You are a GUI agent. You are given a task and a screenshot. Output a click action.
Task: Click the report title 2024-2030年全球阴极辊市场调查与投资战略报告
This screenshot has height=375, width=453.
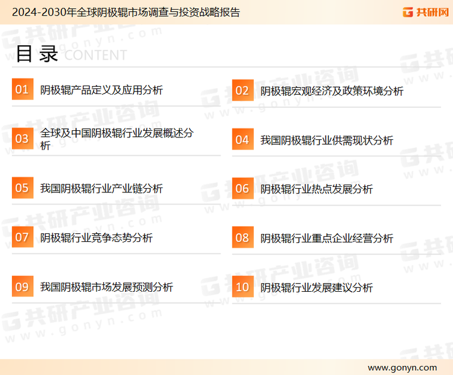[126, 12]
